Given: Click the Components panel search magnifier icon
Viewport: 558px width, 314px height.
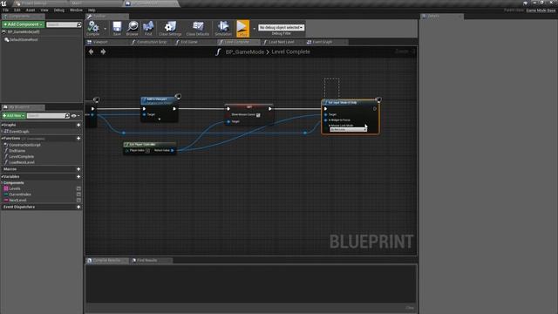Looking at the screenshot, I should coord(79,24).
